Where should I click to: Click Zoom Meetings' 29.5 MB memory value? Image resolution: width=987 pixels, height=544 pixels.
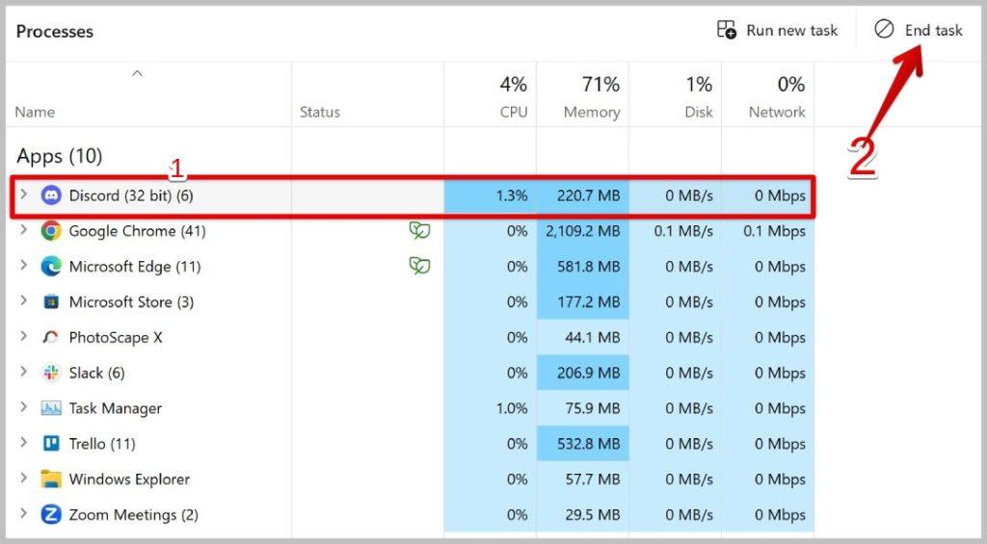(x=593, y=515)
